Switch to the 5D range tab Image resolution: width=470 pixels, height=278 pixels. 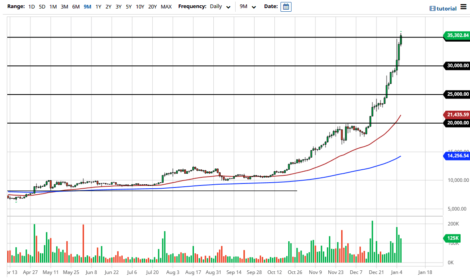[x=42, y=7]
